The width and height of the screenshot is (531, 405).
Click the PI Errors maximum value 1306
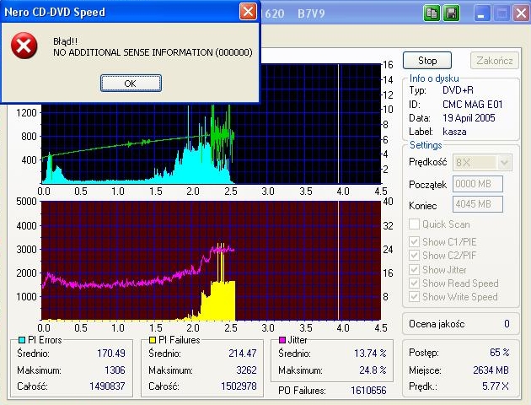point(115,370)
